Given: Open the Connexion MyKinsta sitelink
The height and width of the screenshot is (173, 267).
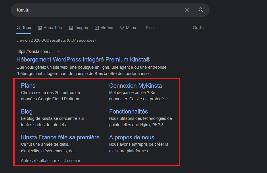Looking at the screenshot, I should click(x=135, y=86).
